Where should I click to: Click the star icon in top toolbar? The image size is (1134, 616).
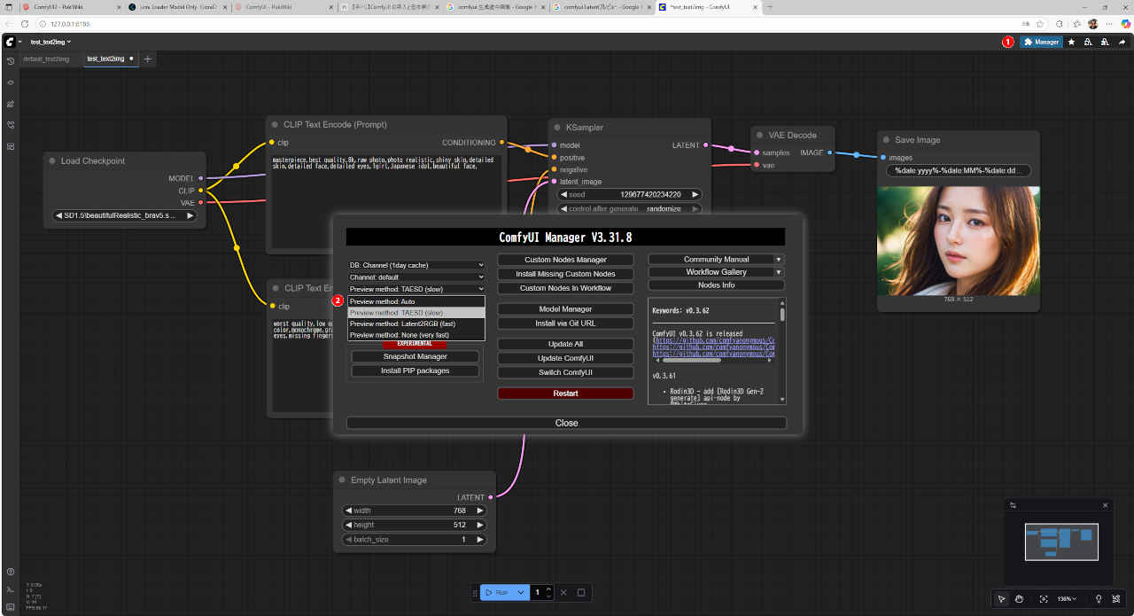(x=1071, y=42)
